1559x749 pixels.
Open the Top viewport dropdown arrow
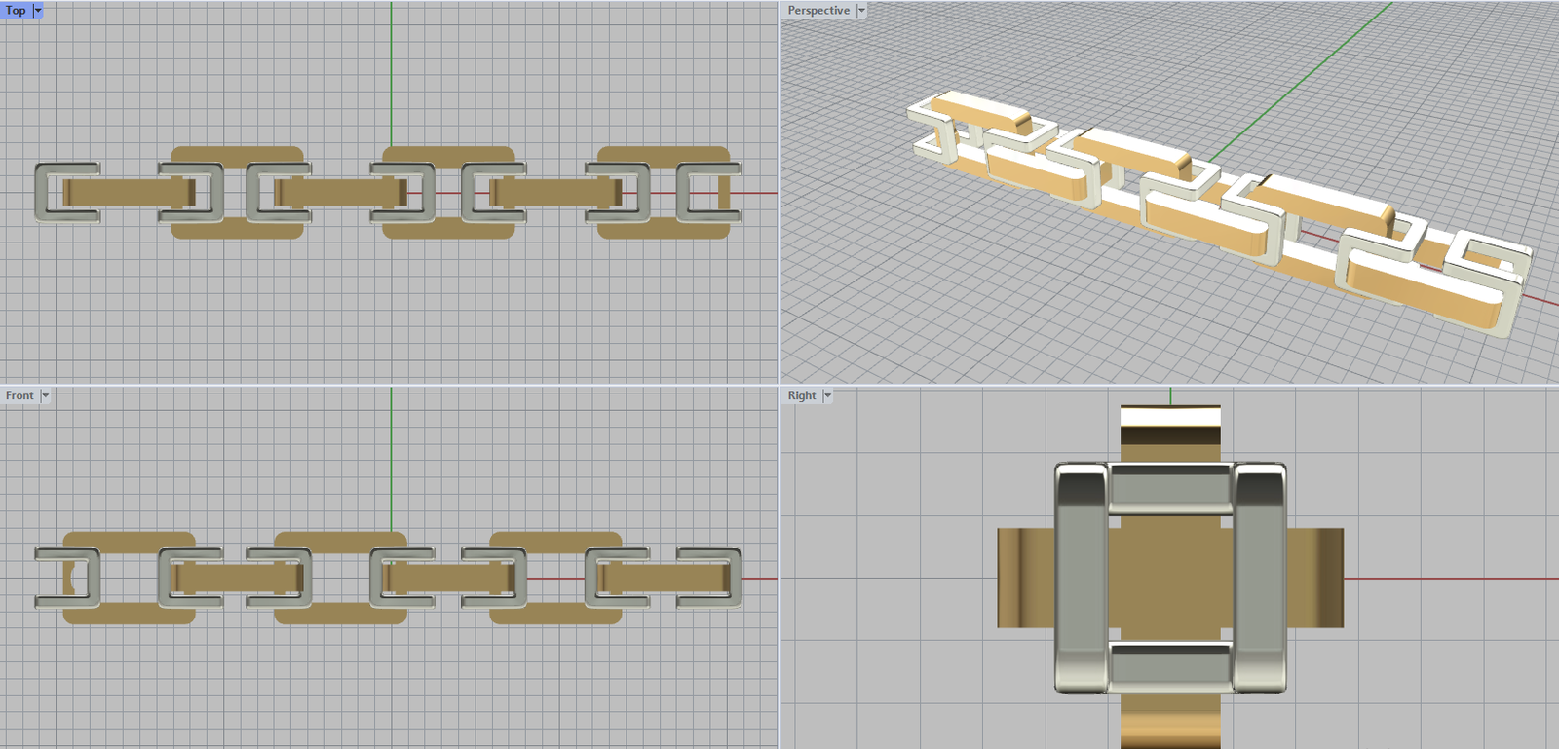click(38, 11)
